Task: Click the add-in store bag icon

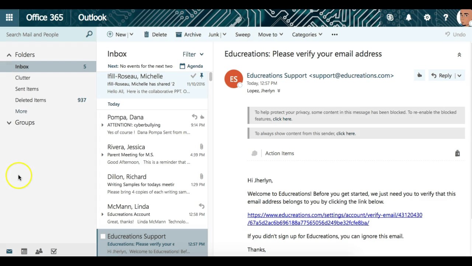Action: pyautogui.click(x=457, y=153)
